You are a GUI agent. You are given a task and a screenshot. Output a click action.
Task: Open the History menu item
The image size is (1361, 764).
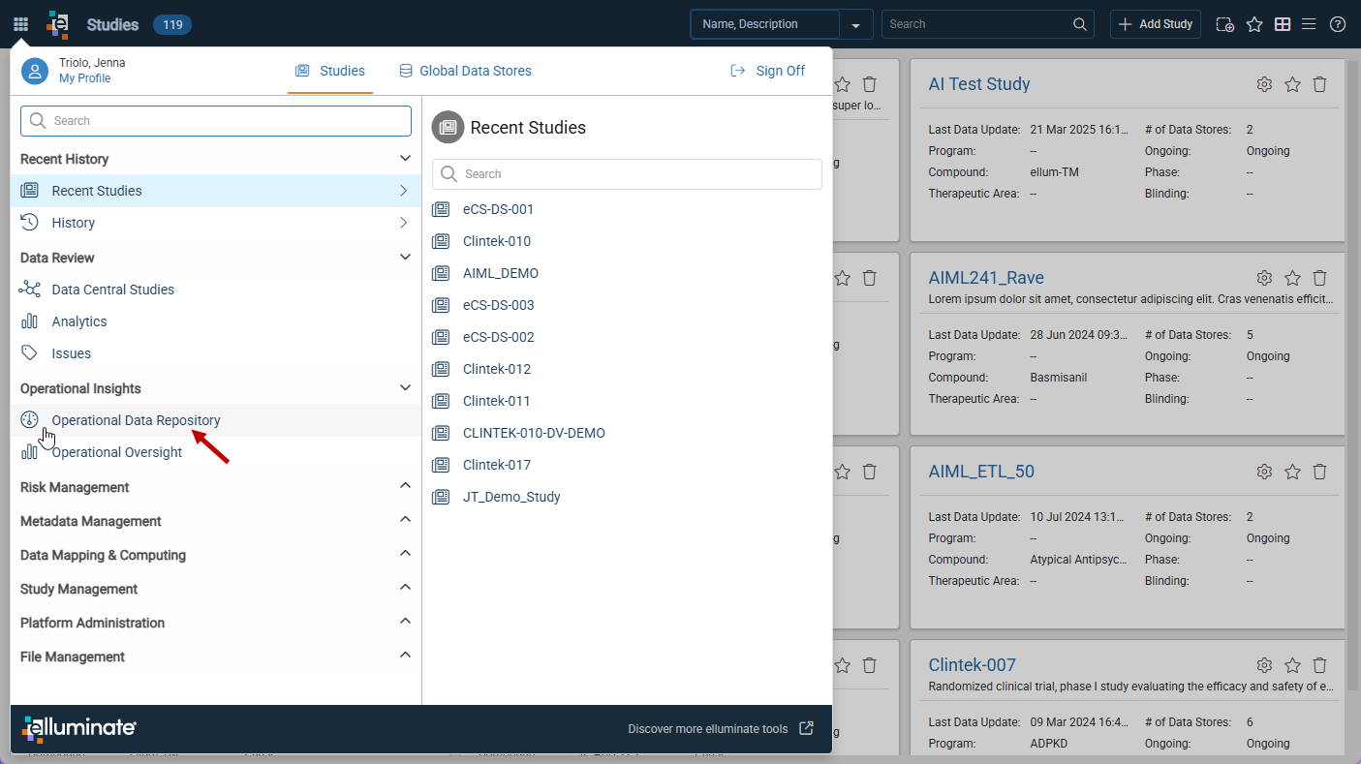[216, 223]
